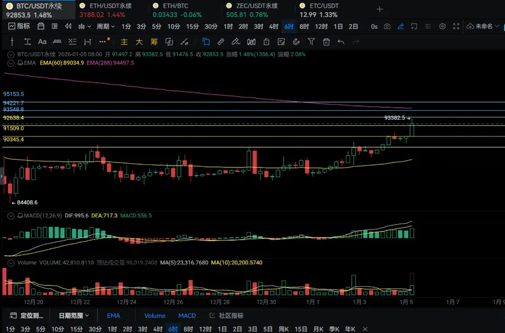Image resolution: width=505 pixels, height=333 pixels.
Task: Select the 月K interval in bottom bar
Action: coord(318,329)
